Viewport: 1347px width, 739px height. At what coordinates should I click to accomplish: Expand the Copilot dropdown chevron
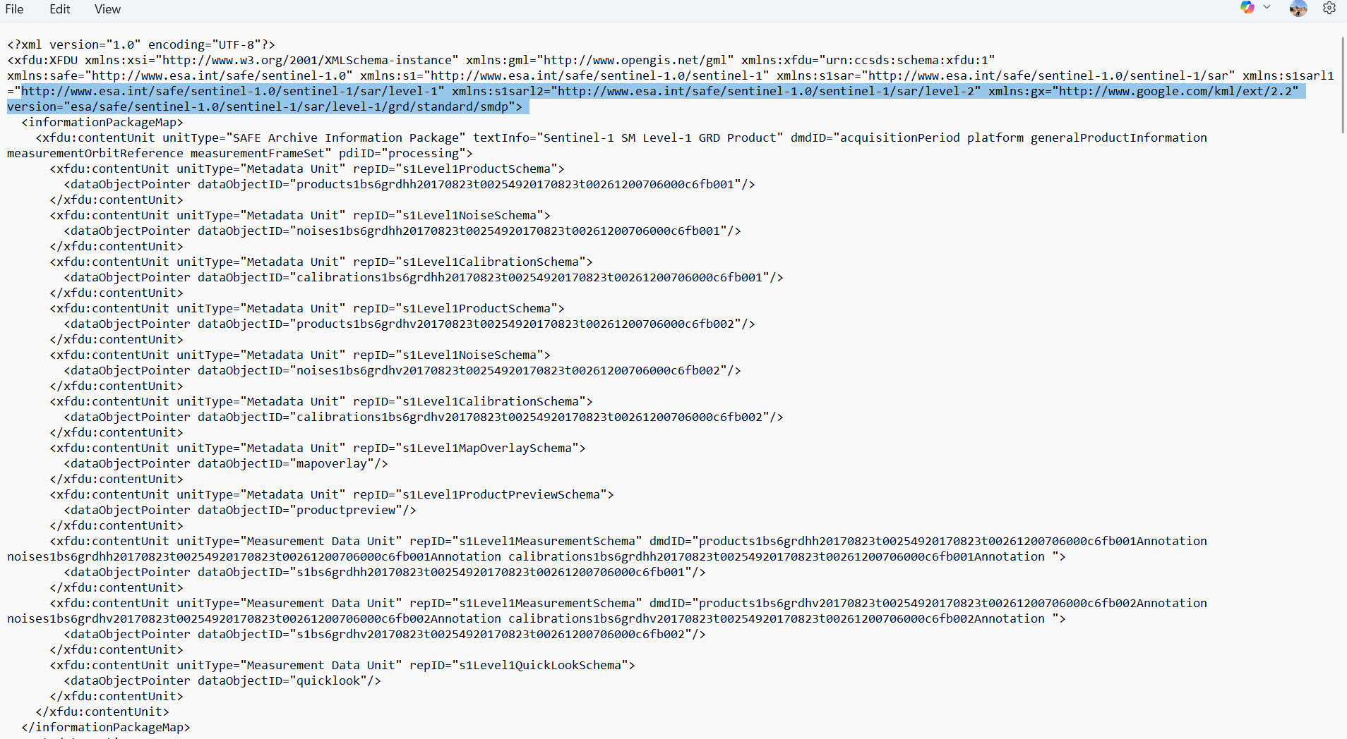click(1267, 8)
